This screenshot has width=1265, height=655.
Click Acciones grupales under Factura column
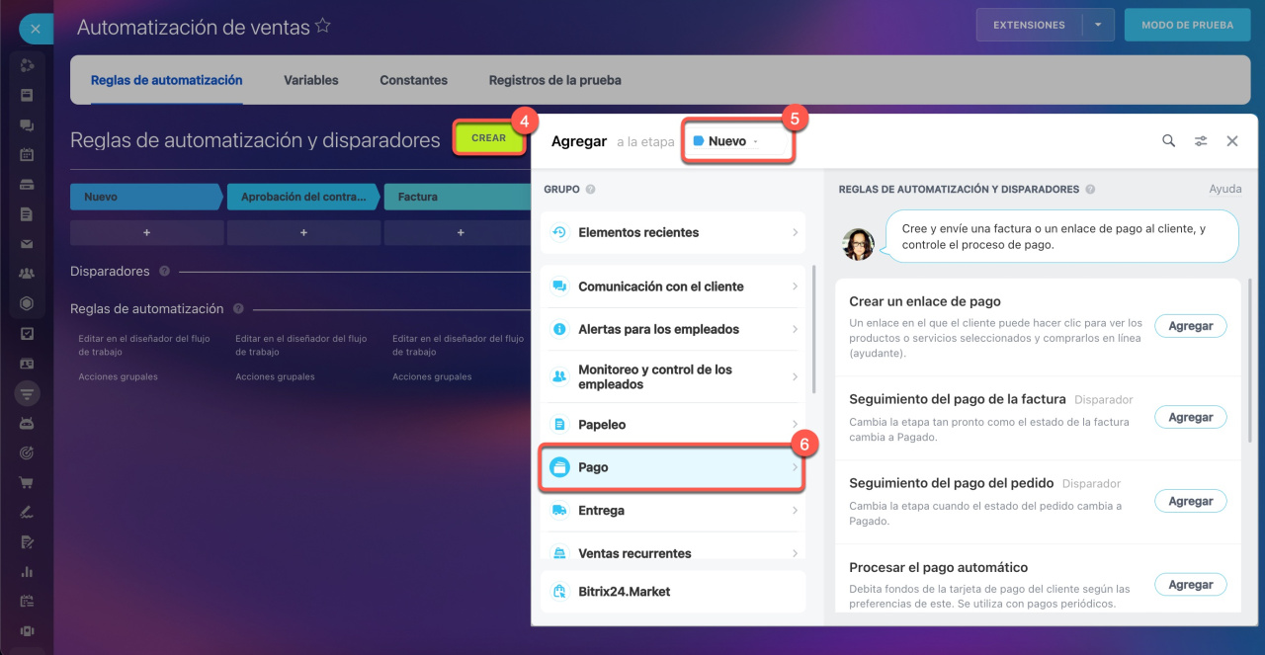coord(432,376)
